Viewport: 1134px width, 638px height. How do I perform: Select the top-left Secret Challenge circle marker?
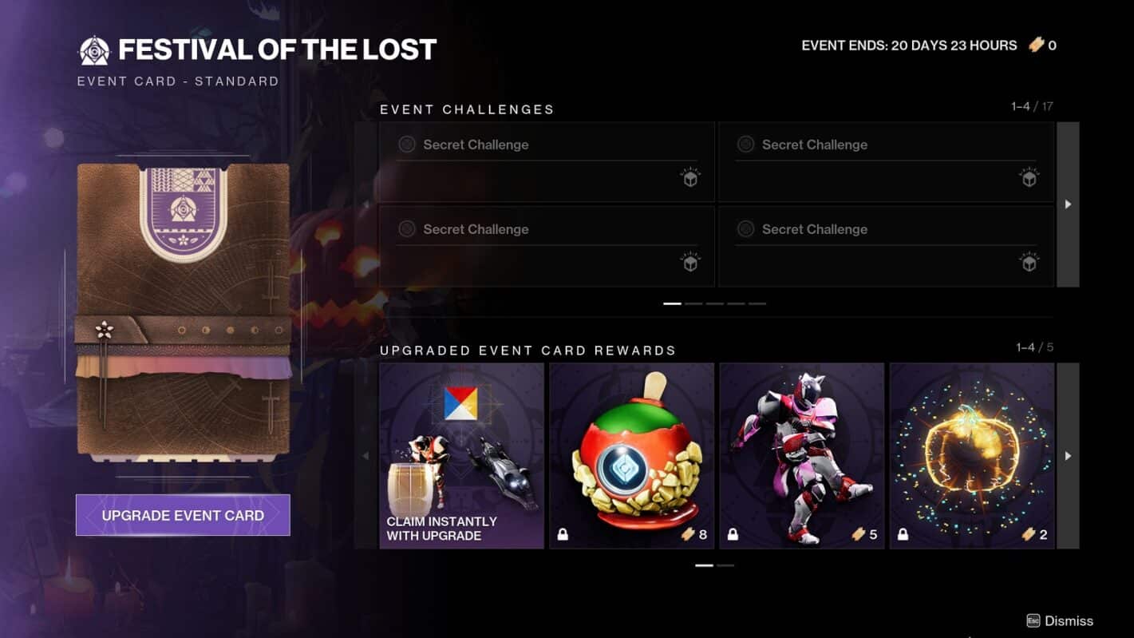click(407, 145)
